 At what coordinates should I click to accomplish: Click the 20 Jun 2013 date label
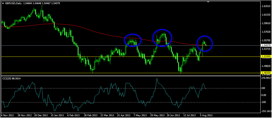pos(174,115)
